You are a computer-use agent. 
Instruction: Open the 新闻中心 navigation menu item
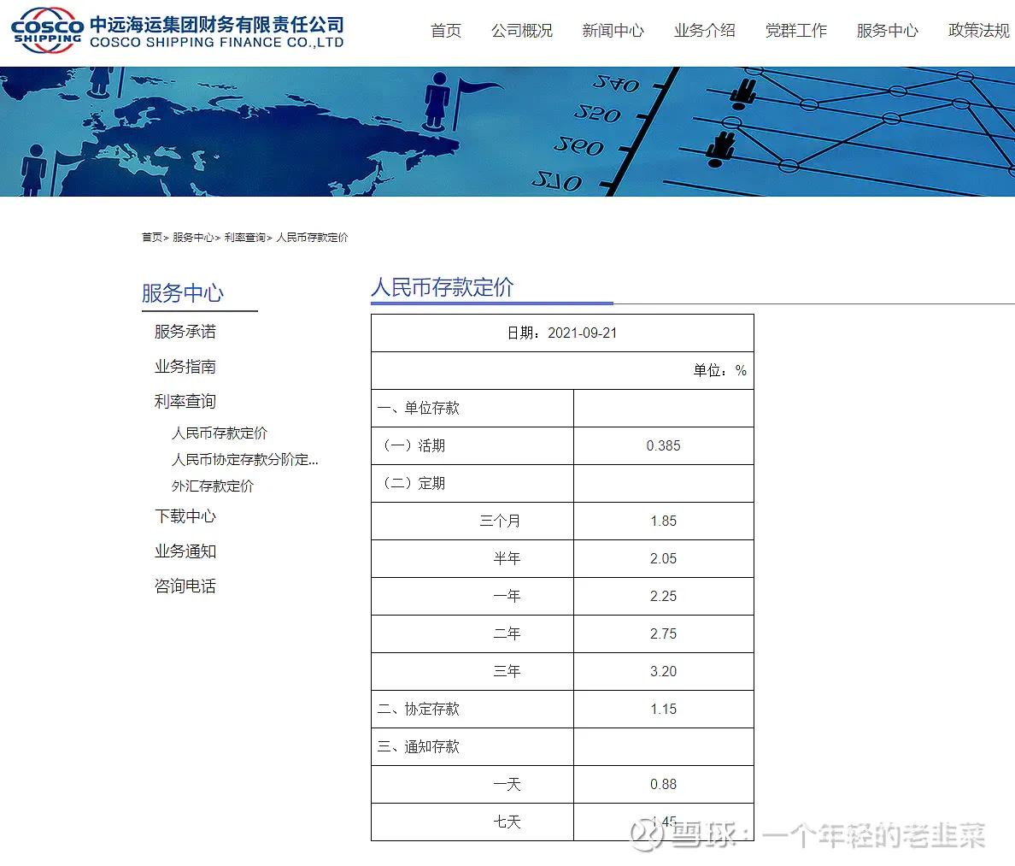pyautogui.click(x=613, y=31)
